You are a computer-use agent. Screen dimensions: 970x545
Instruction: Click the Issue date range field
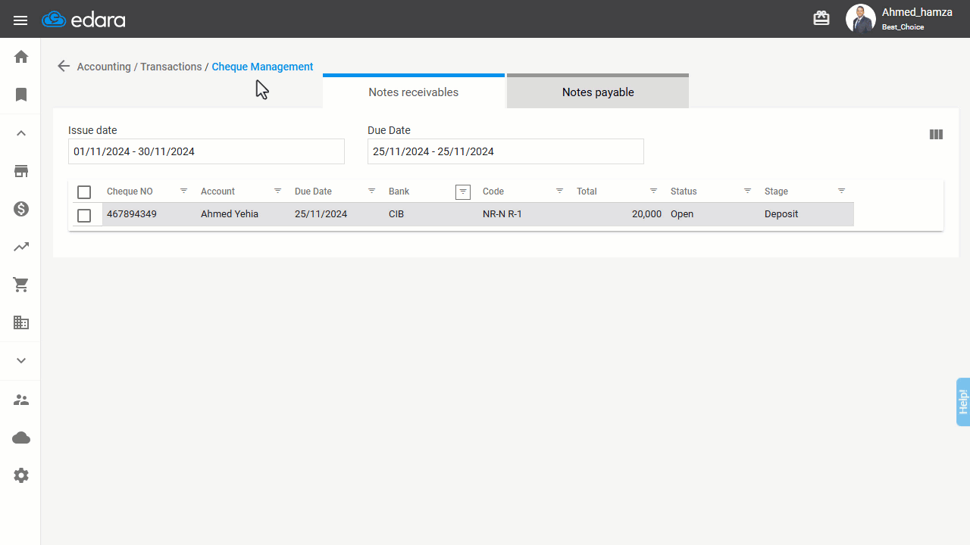206,151
